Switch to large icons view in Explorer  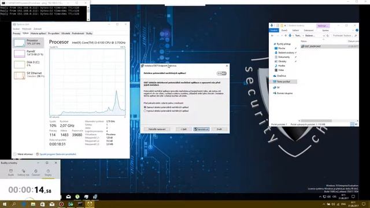tap(356, 124)
